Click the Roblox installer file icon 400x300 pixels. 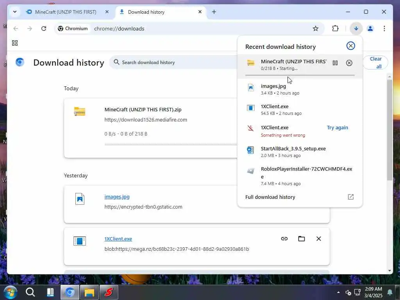click(250, 171)
